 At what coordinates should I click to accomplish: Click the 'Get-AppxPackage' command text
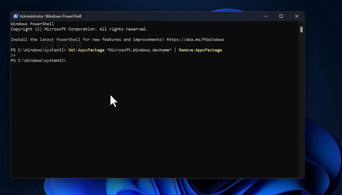pos(86,50)
